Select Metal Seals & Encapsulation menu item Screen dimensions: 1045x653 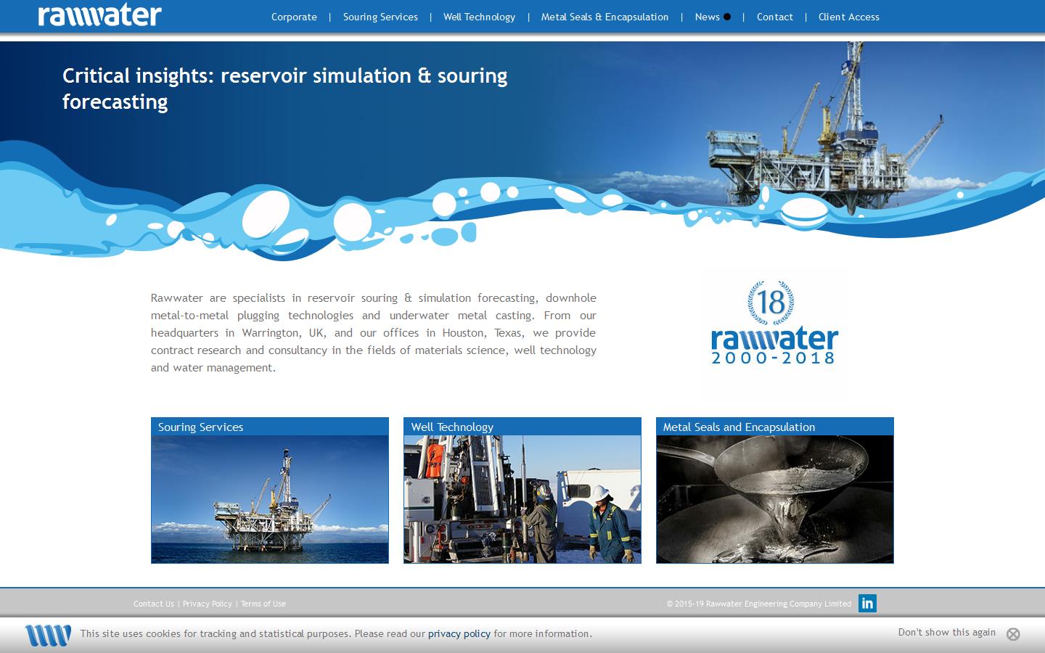click(x=605, y=17)
